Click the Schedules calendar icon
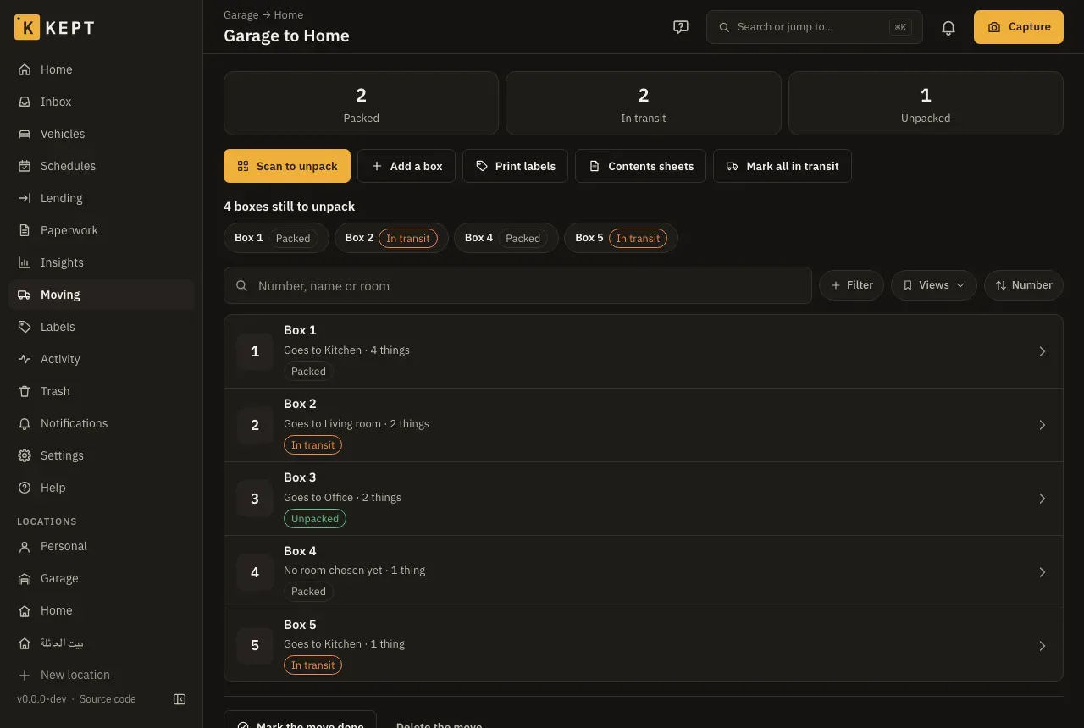Viewport: 1084px width, 728px height. tap(25, 166)
